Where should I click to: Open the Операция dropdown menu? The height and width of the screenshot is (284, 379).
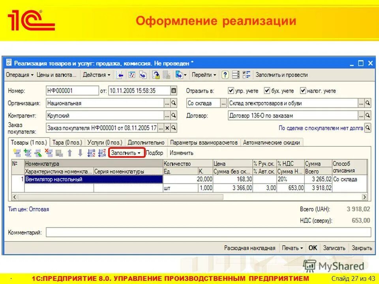pyautogui.click(x=20, y=75)
